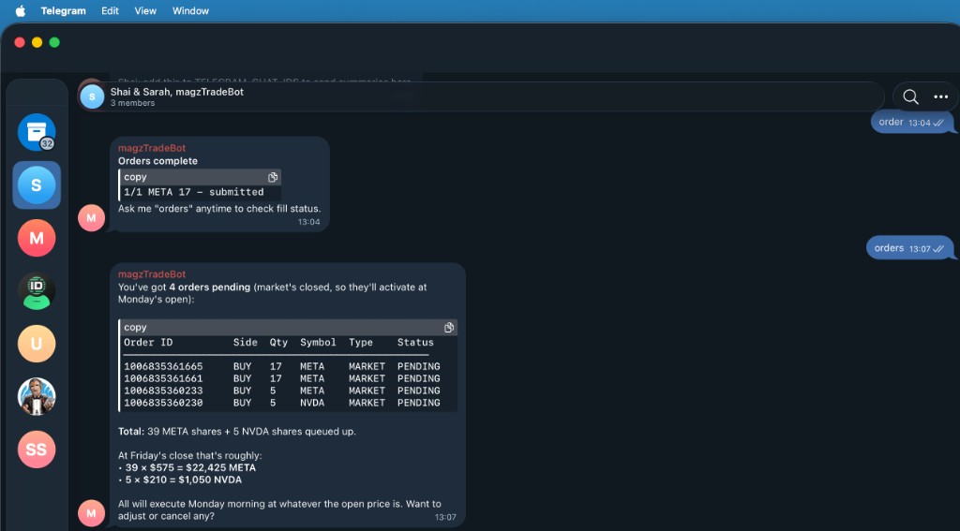Click '39 × $575 = $22,425 META' line

[x=189, y=467]
